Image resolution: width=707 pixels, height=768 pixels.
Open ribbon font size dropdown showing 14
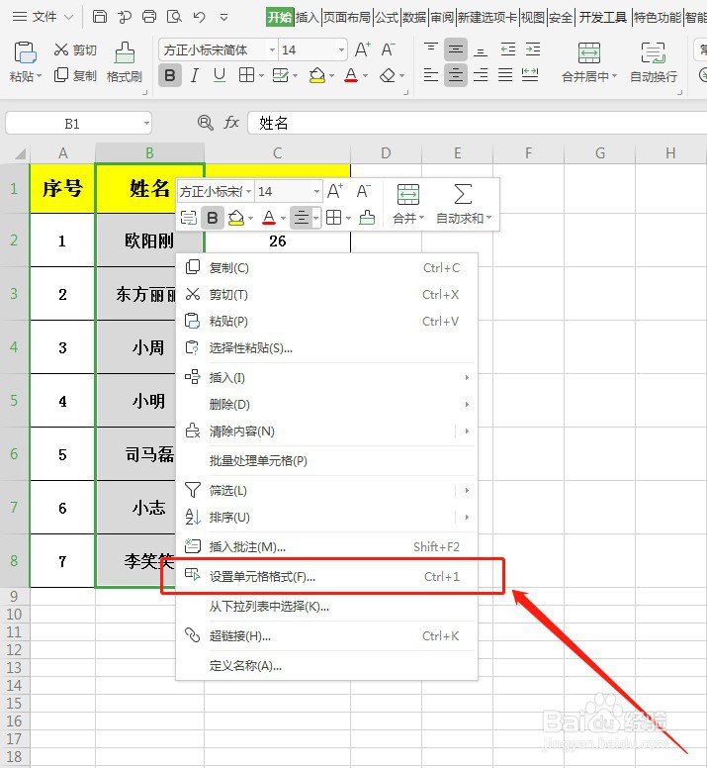(x=341, y=49)
